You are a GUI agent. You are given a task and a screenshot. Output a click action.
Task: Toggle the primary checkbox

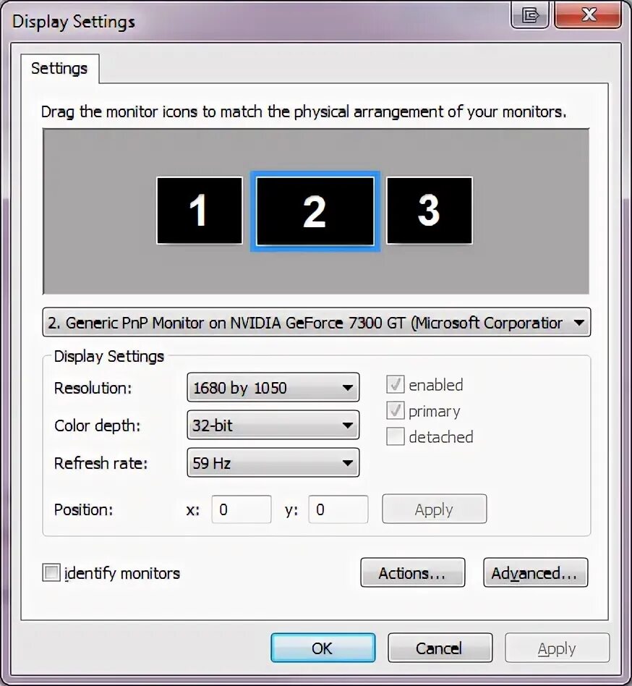[x=395, y=411]
